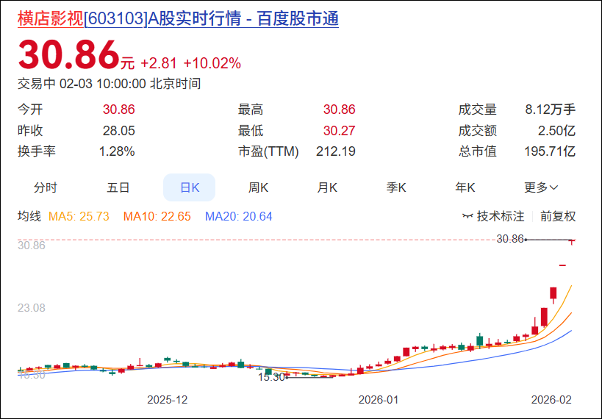Image resolution: width=602 pixels, height=419 pixels.
Task: Select the 周K chart tab
Action: tap(258, 187)
